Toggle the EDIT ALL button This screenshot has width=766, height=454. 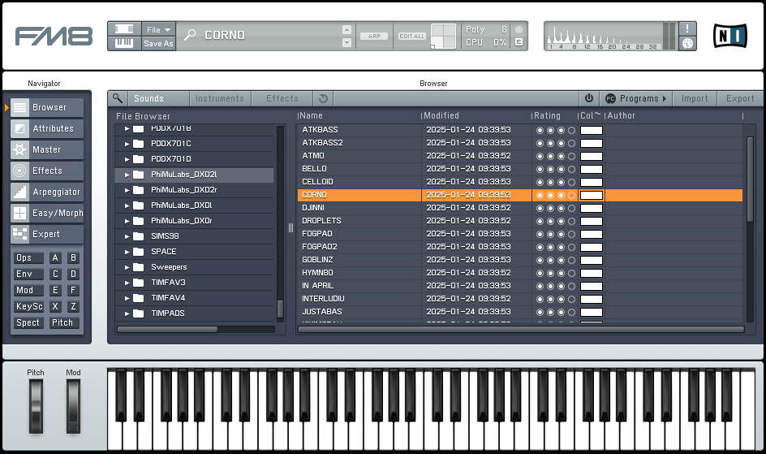(412, 36)
